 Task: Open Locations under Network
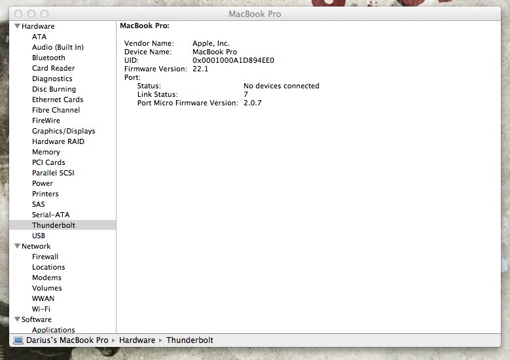coord(48,267)
